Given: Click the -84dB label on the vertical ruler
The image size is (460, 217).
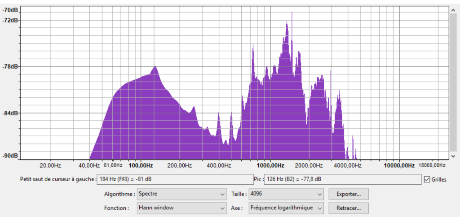Looking at the screenshot, I should pyautogui.click(x=9, y=113).
